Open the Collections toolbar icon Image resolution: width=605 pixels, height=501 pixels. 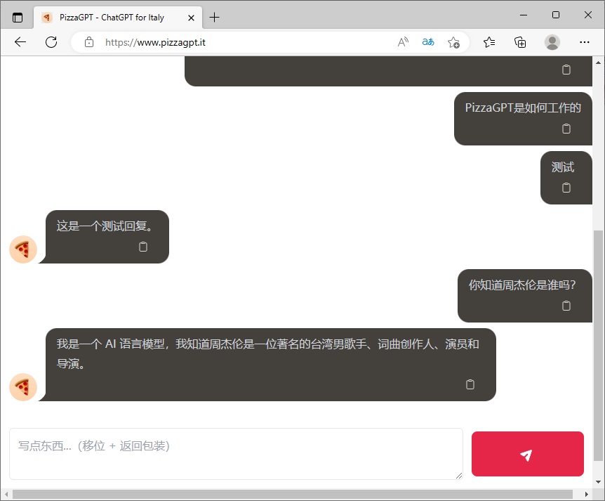(520, 42)
